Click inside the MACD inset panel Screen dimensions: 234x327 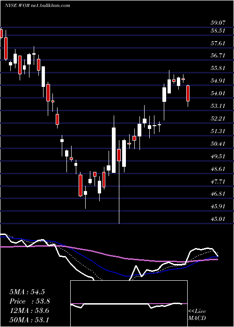(x=129, y=304)
